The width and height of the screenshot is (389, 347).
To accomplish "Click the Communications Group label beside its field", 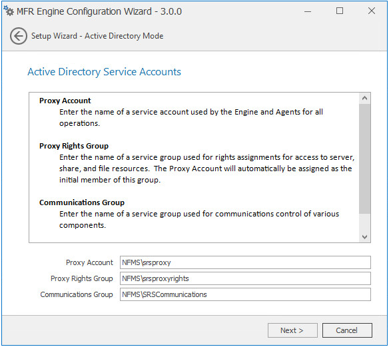I will pos(77,294).
